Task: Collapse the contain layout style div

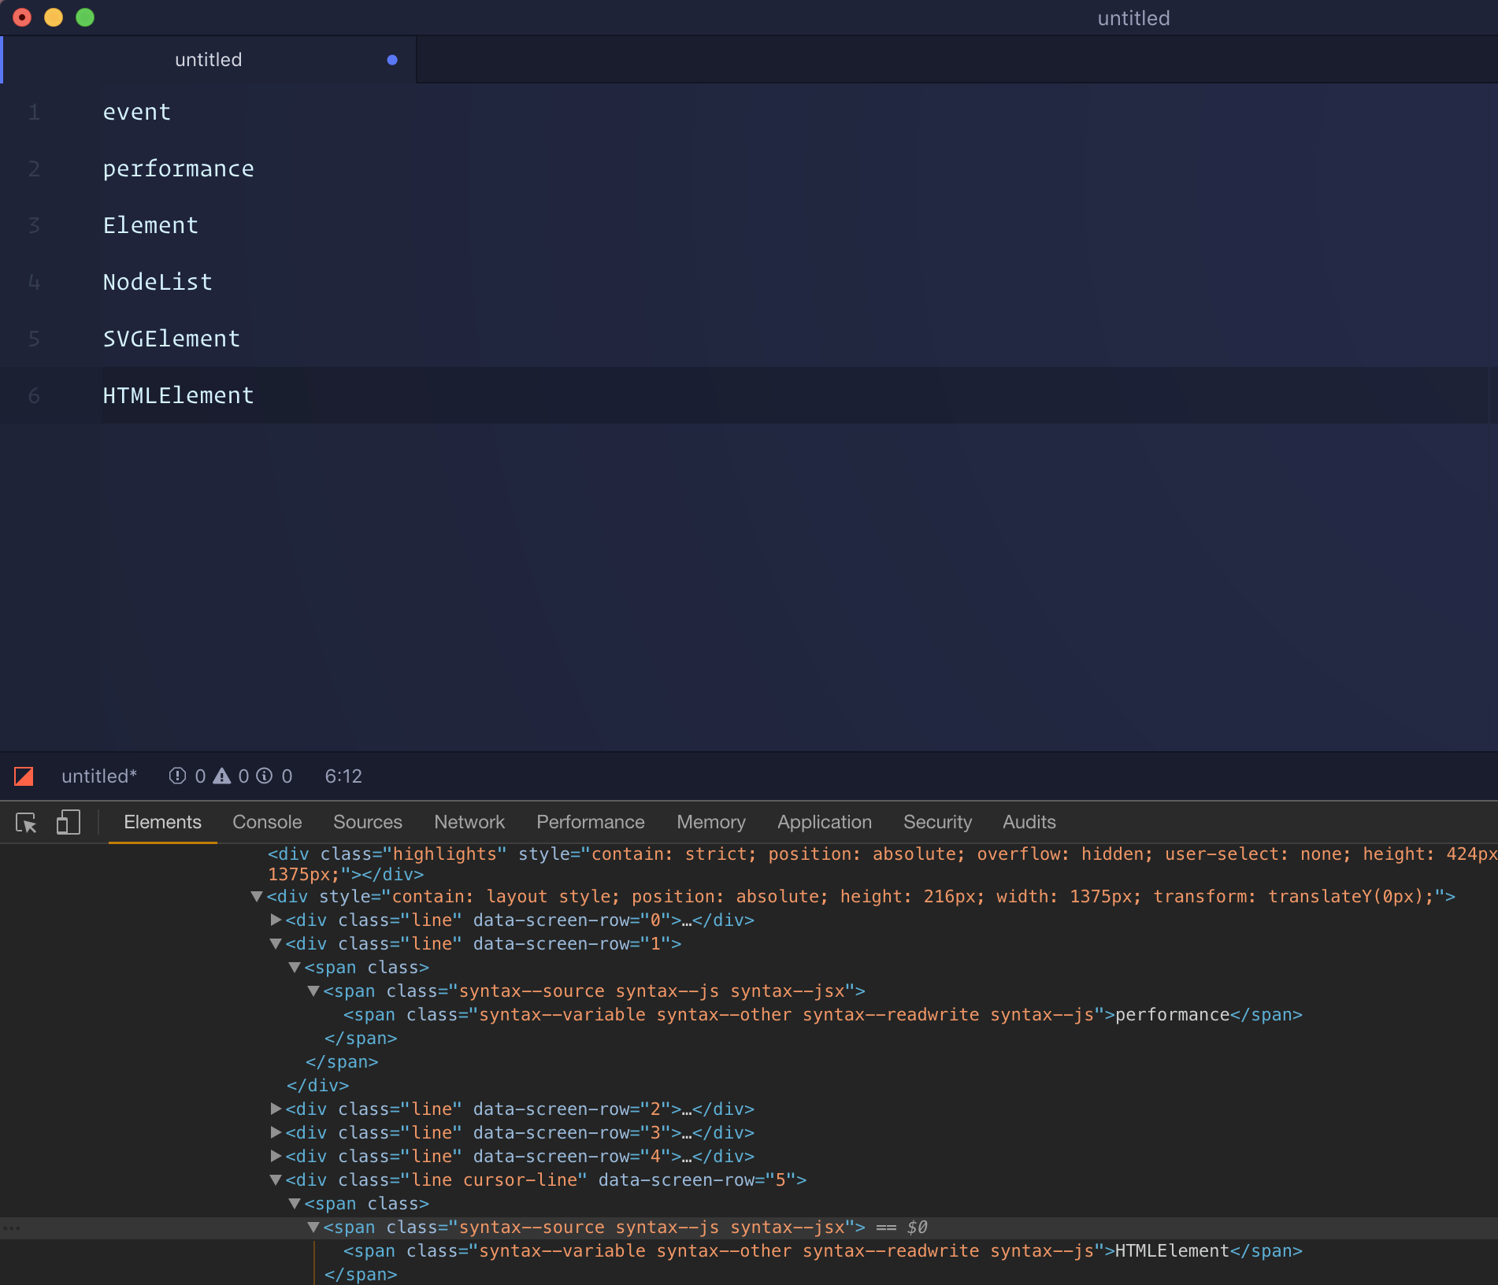Action: click(x=257, y=896)
